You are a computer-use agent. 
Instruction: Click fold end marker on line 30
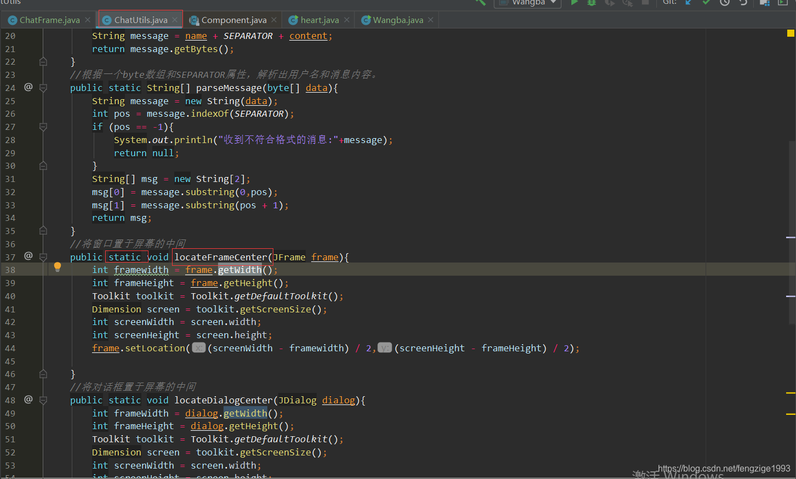43,166
